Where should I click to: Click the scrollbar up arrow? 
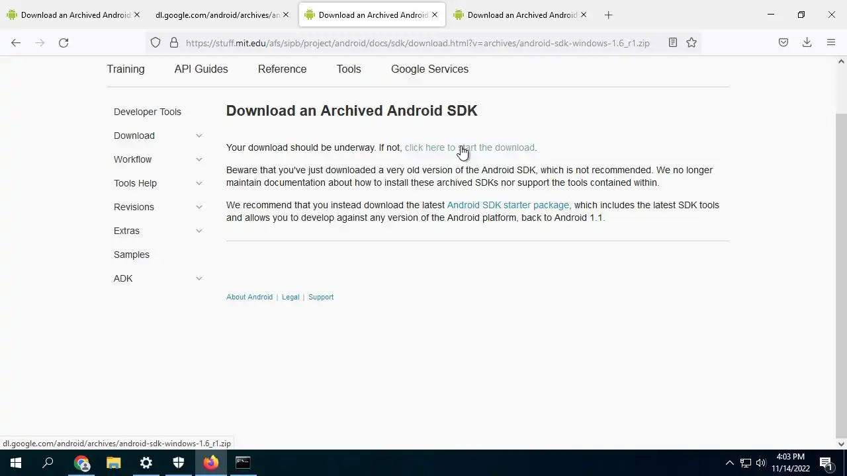point(841,61)
